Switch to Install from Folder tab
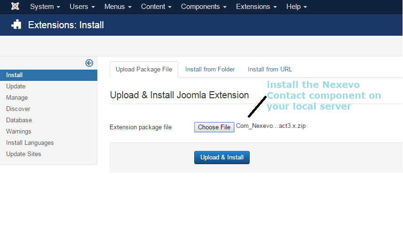Screen dimensions: 403x229 click(210, 70)
